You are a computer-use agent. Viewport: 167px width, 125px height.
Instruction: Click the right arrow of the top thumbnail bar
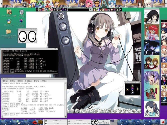coord(121,10)
